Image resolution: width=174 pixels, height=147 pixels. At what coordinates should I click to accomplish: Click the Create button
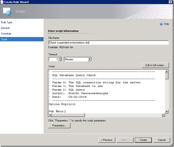coord(143,140)
